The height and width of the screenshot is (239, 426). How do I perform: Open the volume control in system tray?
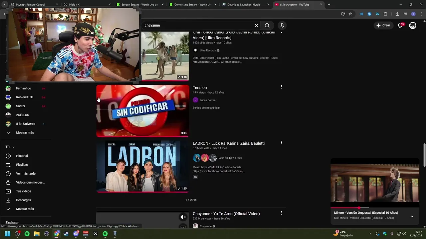(404, 234)
